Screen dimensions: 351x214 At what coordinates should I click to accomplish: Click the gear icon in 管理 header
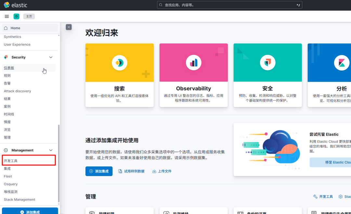pyautogui.click(x=341, y=196)
